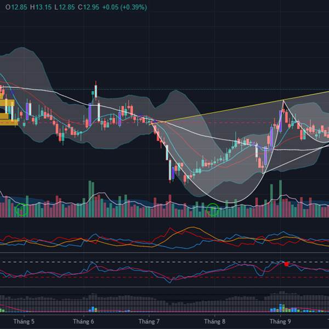Click the 'Tháng 8' time axis label
The height and width of the screenshot is (329, 329).
pos(214,321)
